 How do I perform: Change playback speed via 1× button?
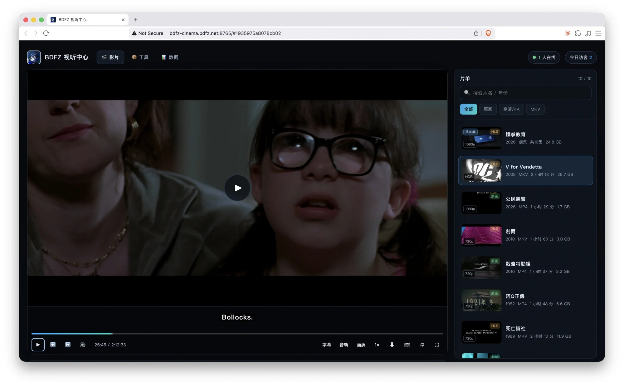[x=377, y=345]
